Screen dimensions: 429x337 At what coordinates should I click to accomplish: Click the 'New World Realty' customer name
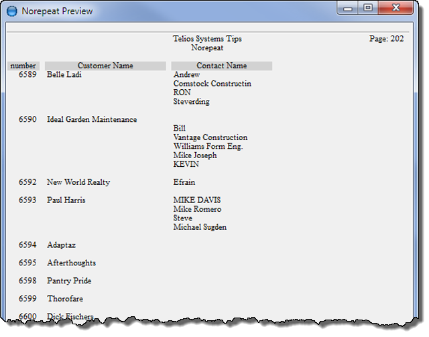(78, 182)
